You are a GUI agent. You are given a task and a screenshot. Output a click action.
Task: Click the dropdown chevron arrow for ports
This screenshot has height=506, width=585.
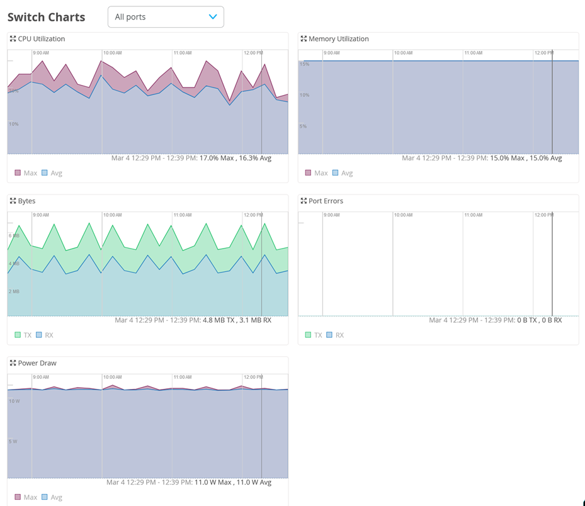click(x=213, y=17)
